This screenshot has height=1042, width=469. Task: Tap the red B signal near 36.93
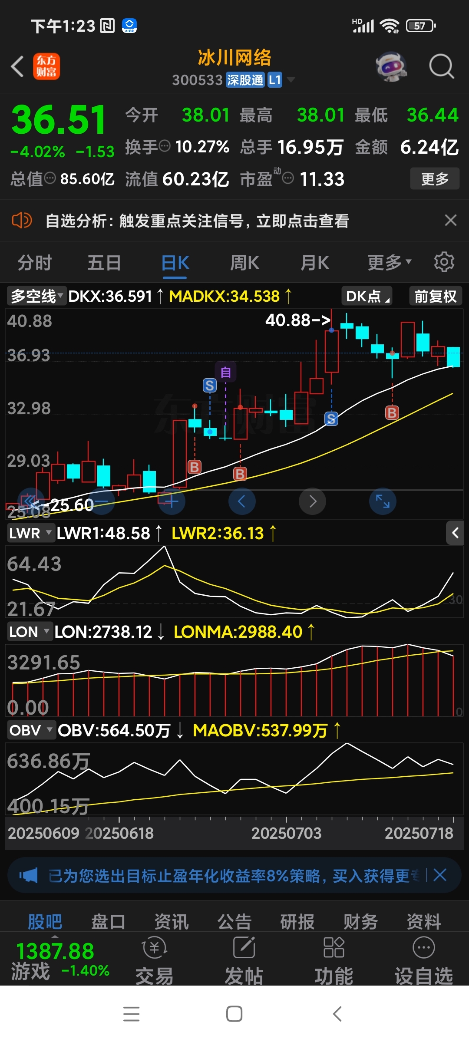click(392, 412)
